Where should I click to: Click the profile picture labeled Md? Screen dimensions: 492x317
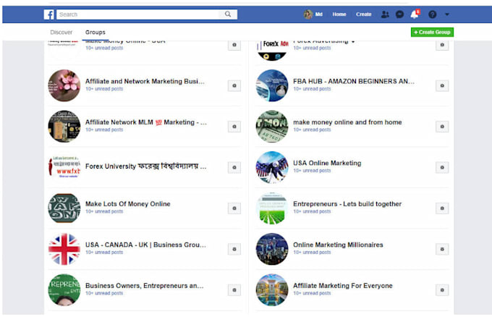coord(308,14)
